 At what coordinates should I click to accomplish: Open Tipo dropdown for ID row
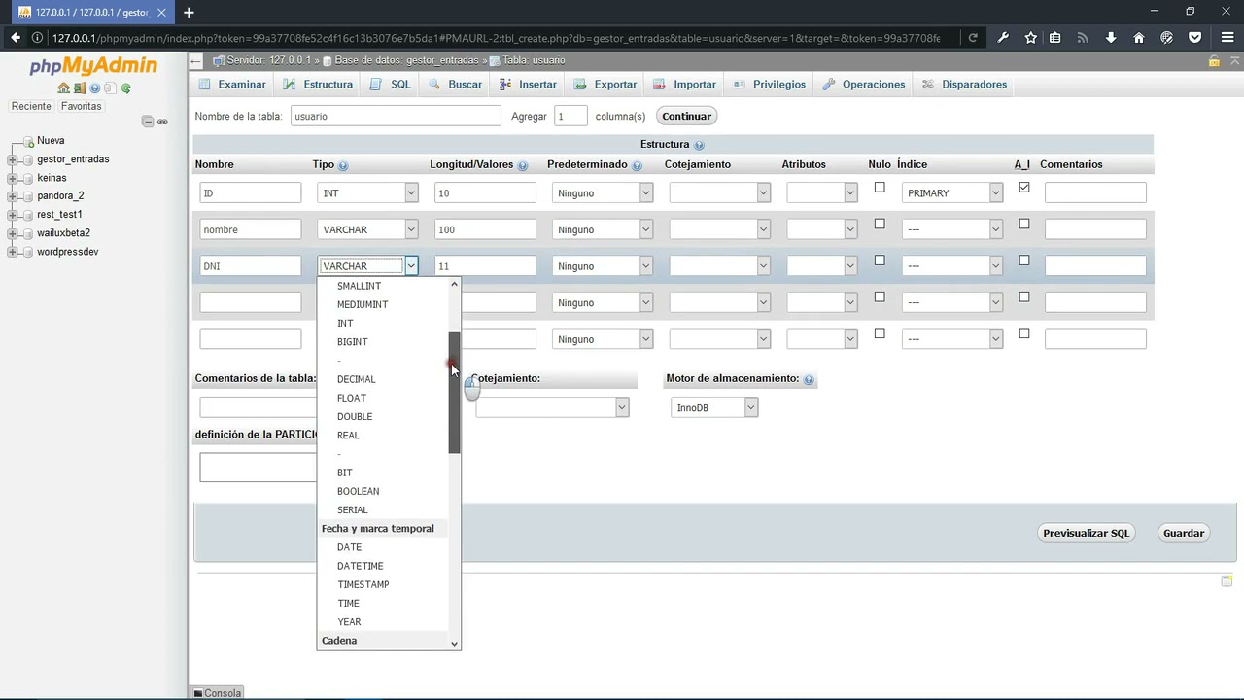368,193
